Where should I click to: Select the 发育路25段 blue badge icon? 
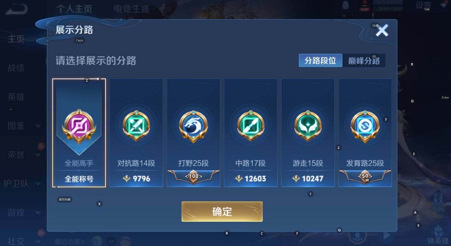[365, 126]
